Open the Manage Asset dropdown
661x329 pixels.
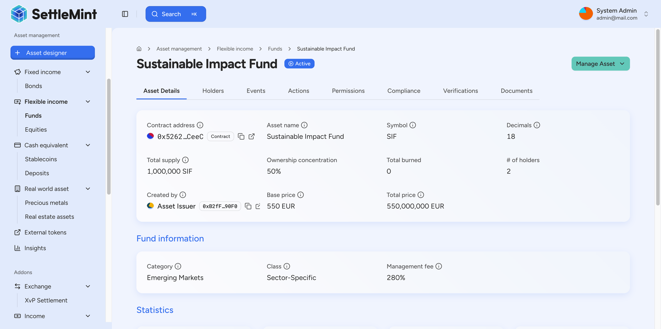[600, 64]
